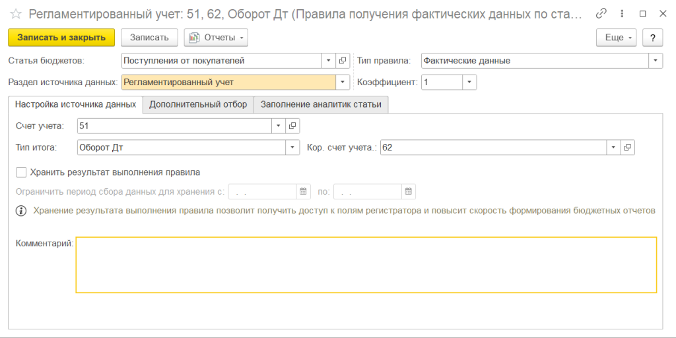Click the Счет учета field with 51
676x338 pixels.
pos(174,126)
